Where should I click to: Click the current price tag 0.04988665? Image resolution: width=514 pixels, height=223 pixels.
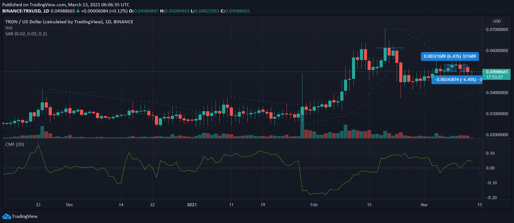coord(497,72)
